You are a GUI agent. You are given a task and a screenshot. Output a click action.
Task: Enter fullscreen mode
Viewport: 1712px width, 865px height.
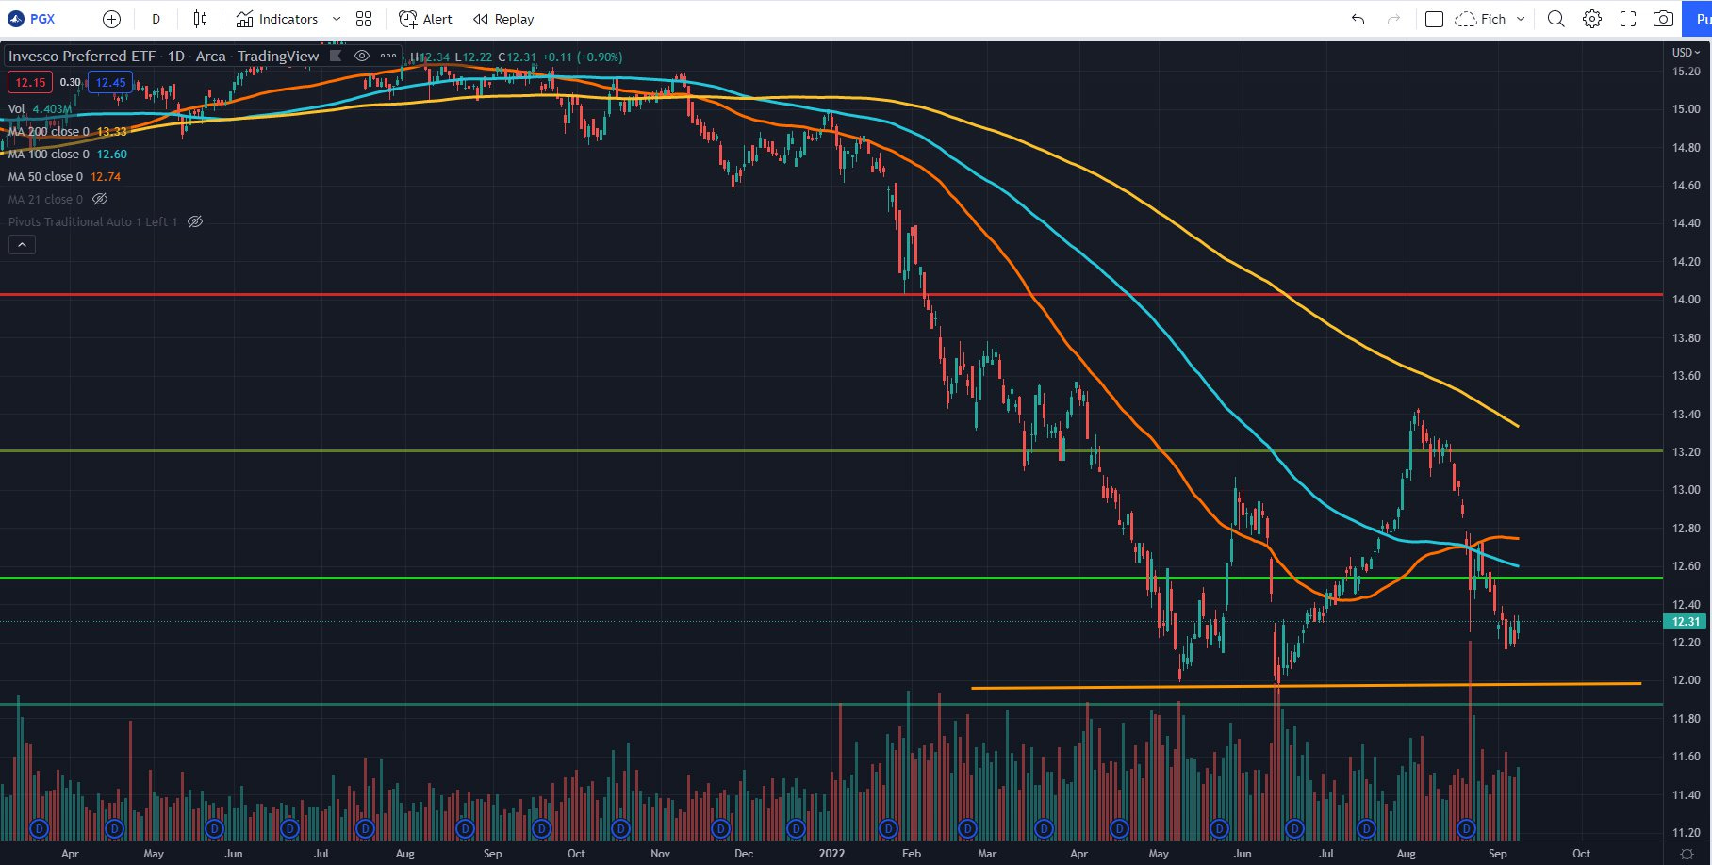coord(1628,19)
